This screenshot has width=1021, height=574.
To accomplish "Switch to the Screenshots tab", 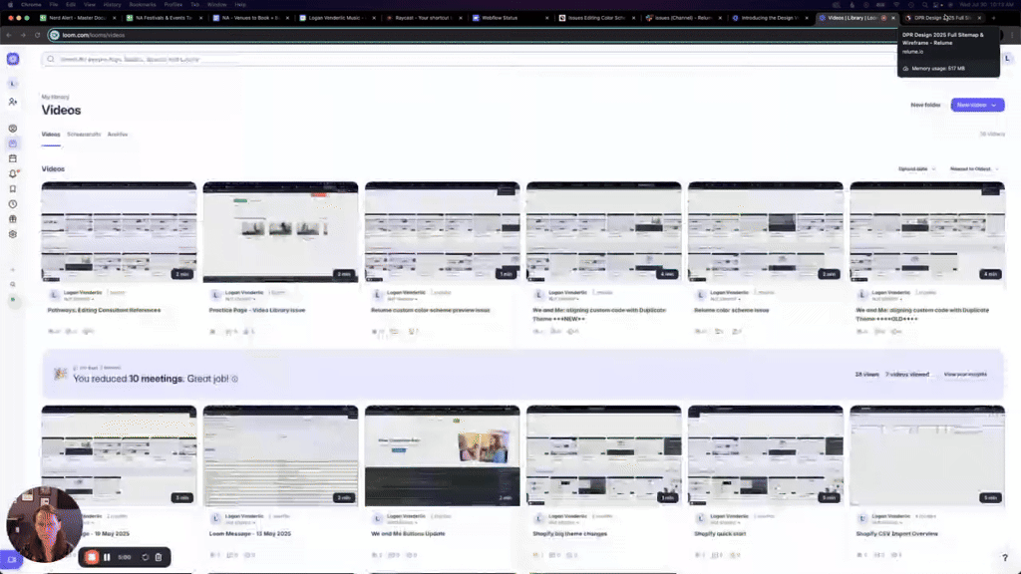I will pyautogui.click(x=84, y=134).
